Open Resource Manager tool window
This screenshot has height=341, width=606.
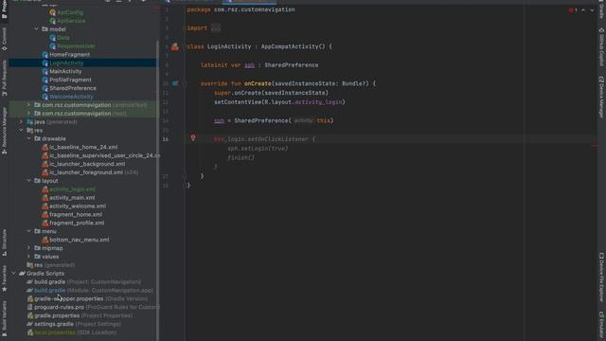4,131
